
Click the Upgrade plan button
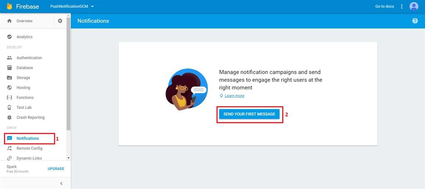pyautogui.click(x=56, y=169)
